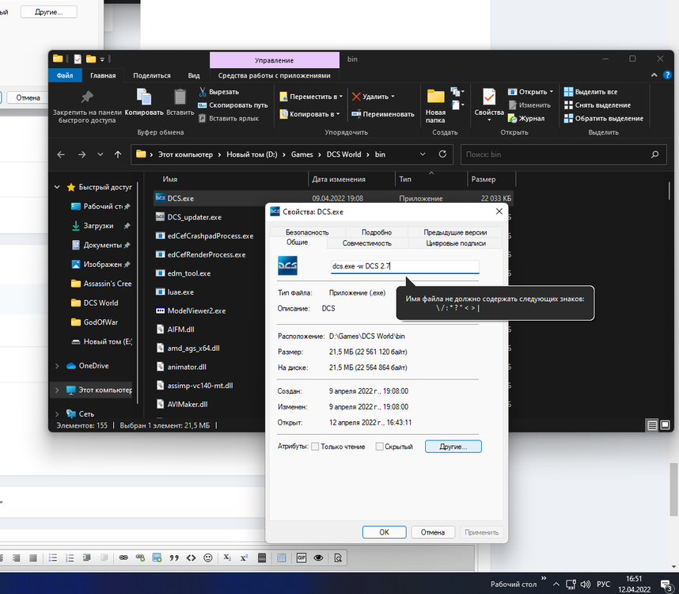The width and height of the screenshot is (679, 594).
Task: Select DCS_updater.exe in the file list
Action: click(x=194, y=217)
